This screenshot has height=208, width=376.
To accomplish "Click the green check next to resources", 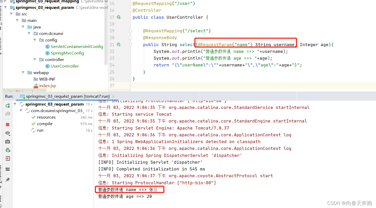I will (x=33, y=117).
